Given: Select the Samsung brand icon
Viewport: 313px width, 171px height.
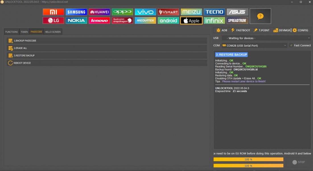Looking at the screenshot, I should [x=76, y=12].
